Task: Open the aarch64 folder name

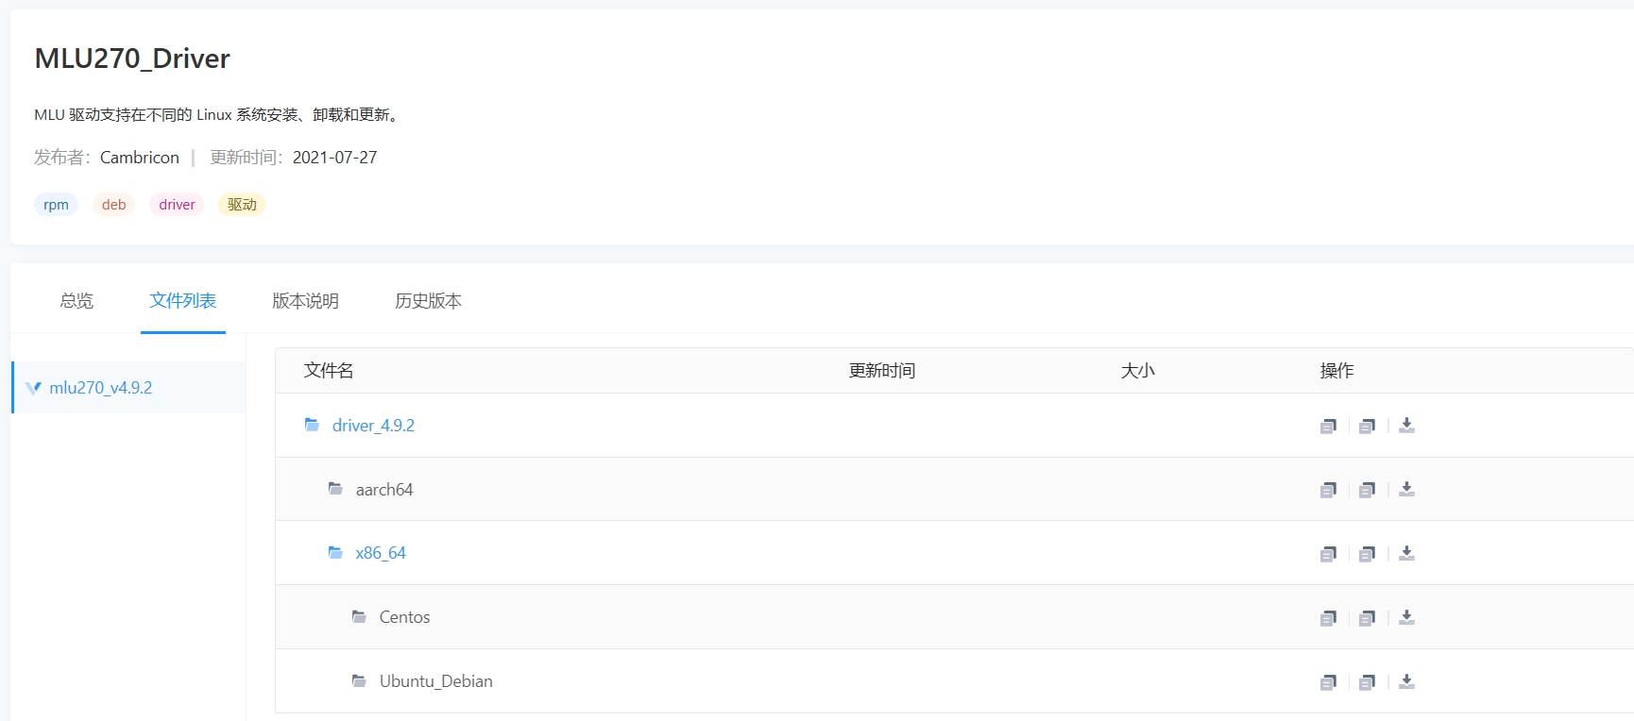Action: tap(384, 490)
